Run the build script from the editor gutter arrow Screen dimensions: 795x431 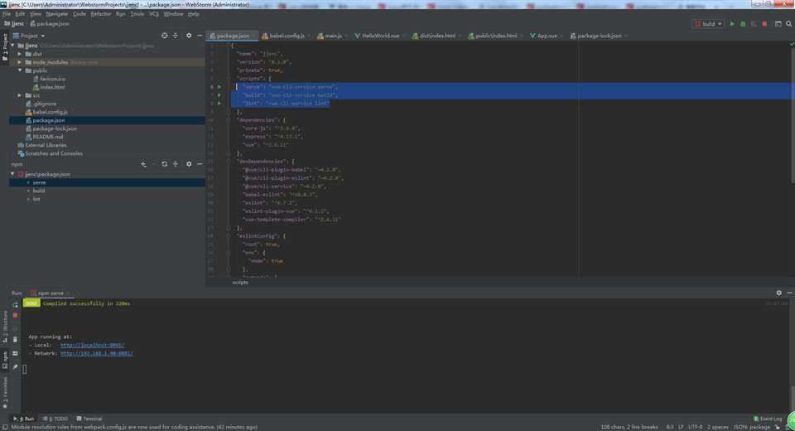click(219, 95)
